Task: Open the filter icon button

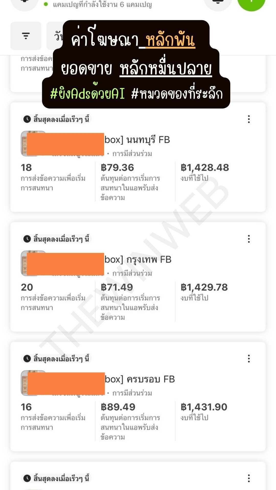Action: point(26,36)
